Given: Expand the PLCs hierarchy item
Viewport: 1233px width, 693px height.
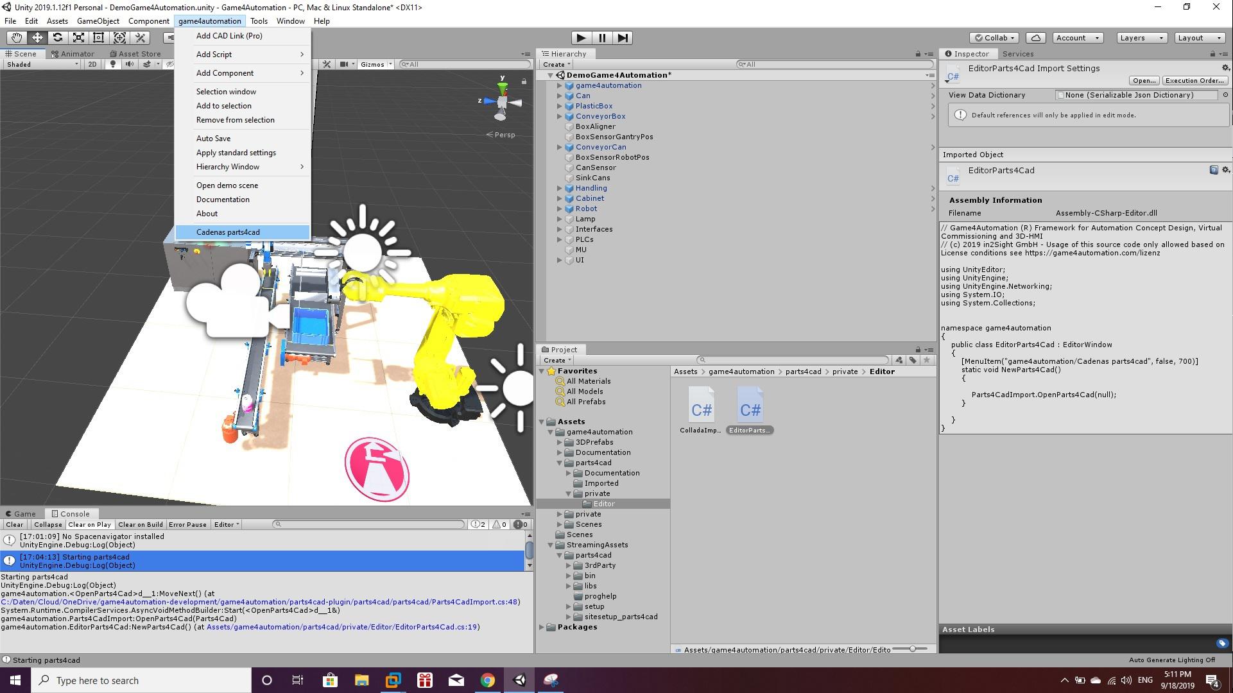Looking at the screenshot, I should pyautogui.click(x=560, y=239).
